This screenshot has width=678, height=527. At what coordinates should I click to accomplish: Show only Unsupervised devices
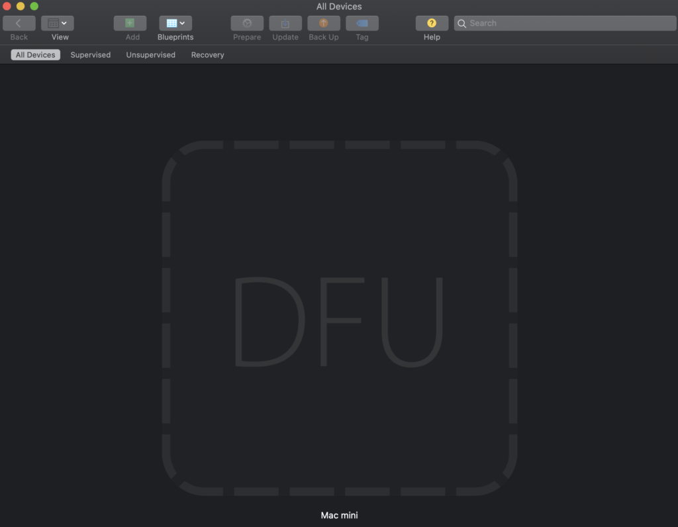coord(151,55)
